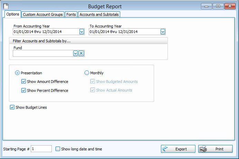239x159 pixels.
Task: Open the Fund dropdown list
Action: pos(75,53)
